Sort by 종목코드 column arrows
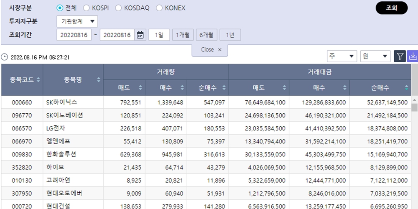The height and width of the screenshot is (209, 418). click(38, 79)
